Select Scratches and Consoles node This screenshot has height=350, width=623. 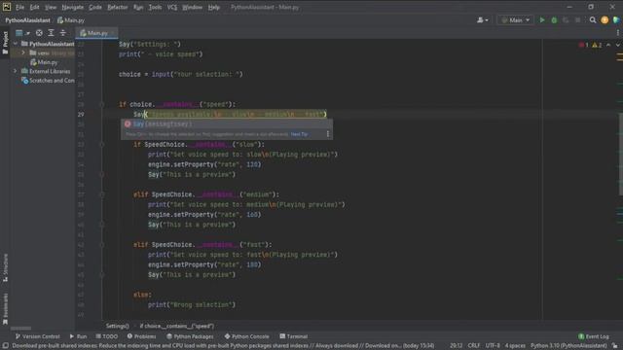tap(48, 80)
